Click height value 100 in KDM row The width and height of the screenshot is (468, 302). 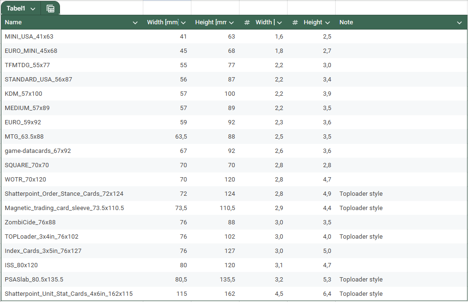[230, 94]
